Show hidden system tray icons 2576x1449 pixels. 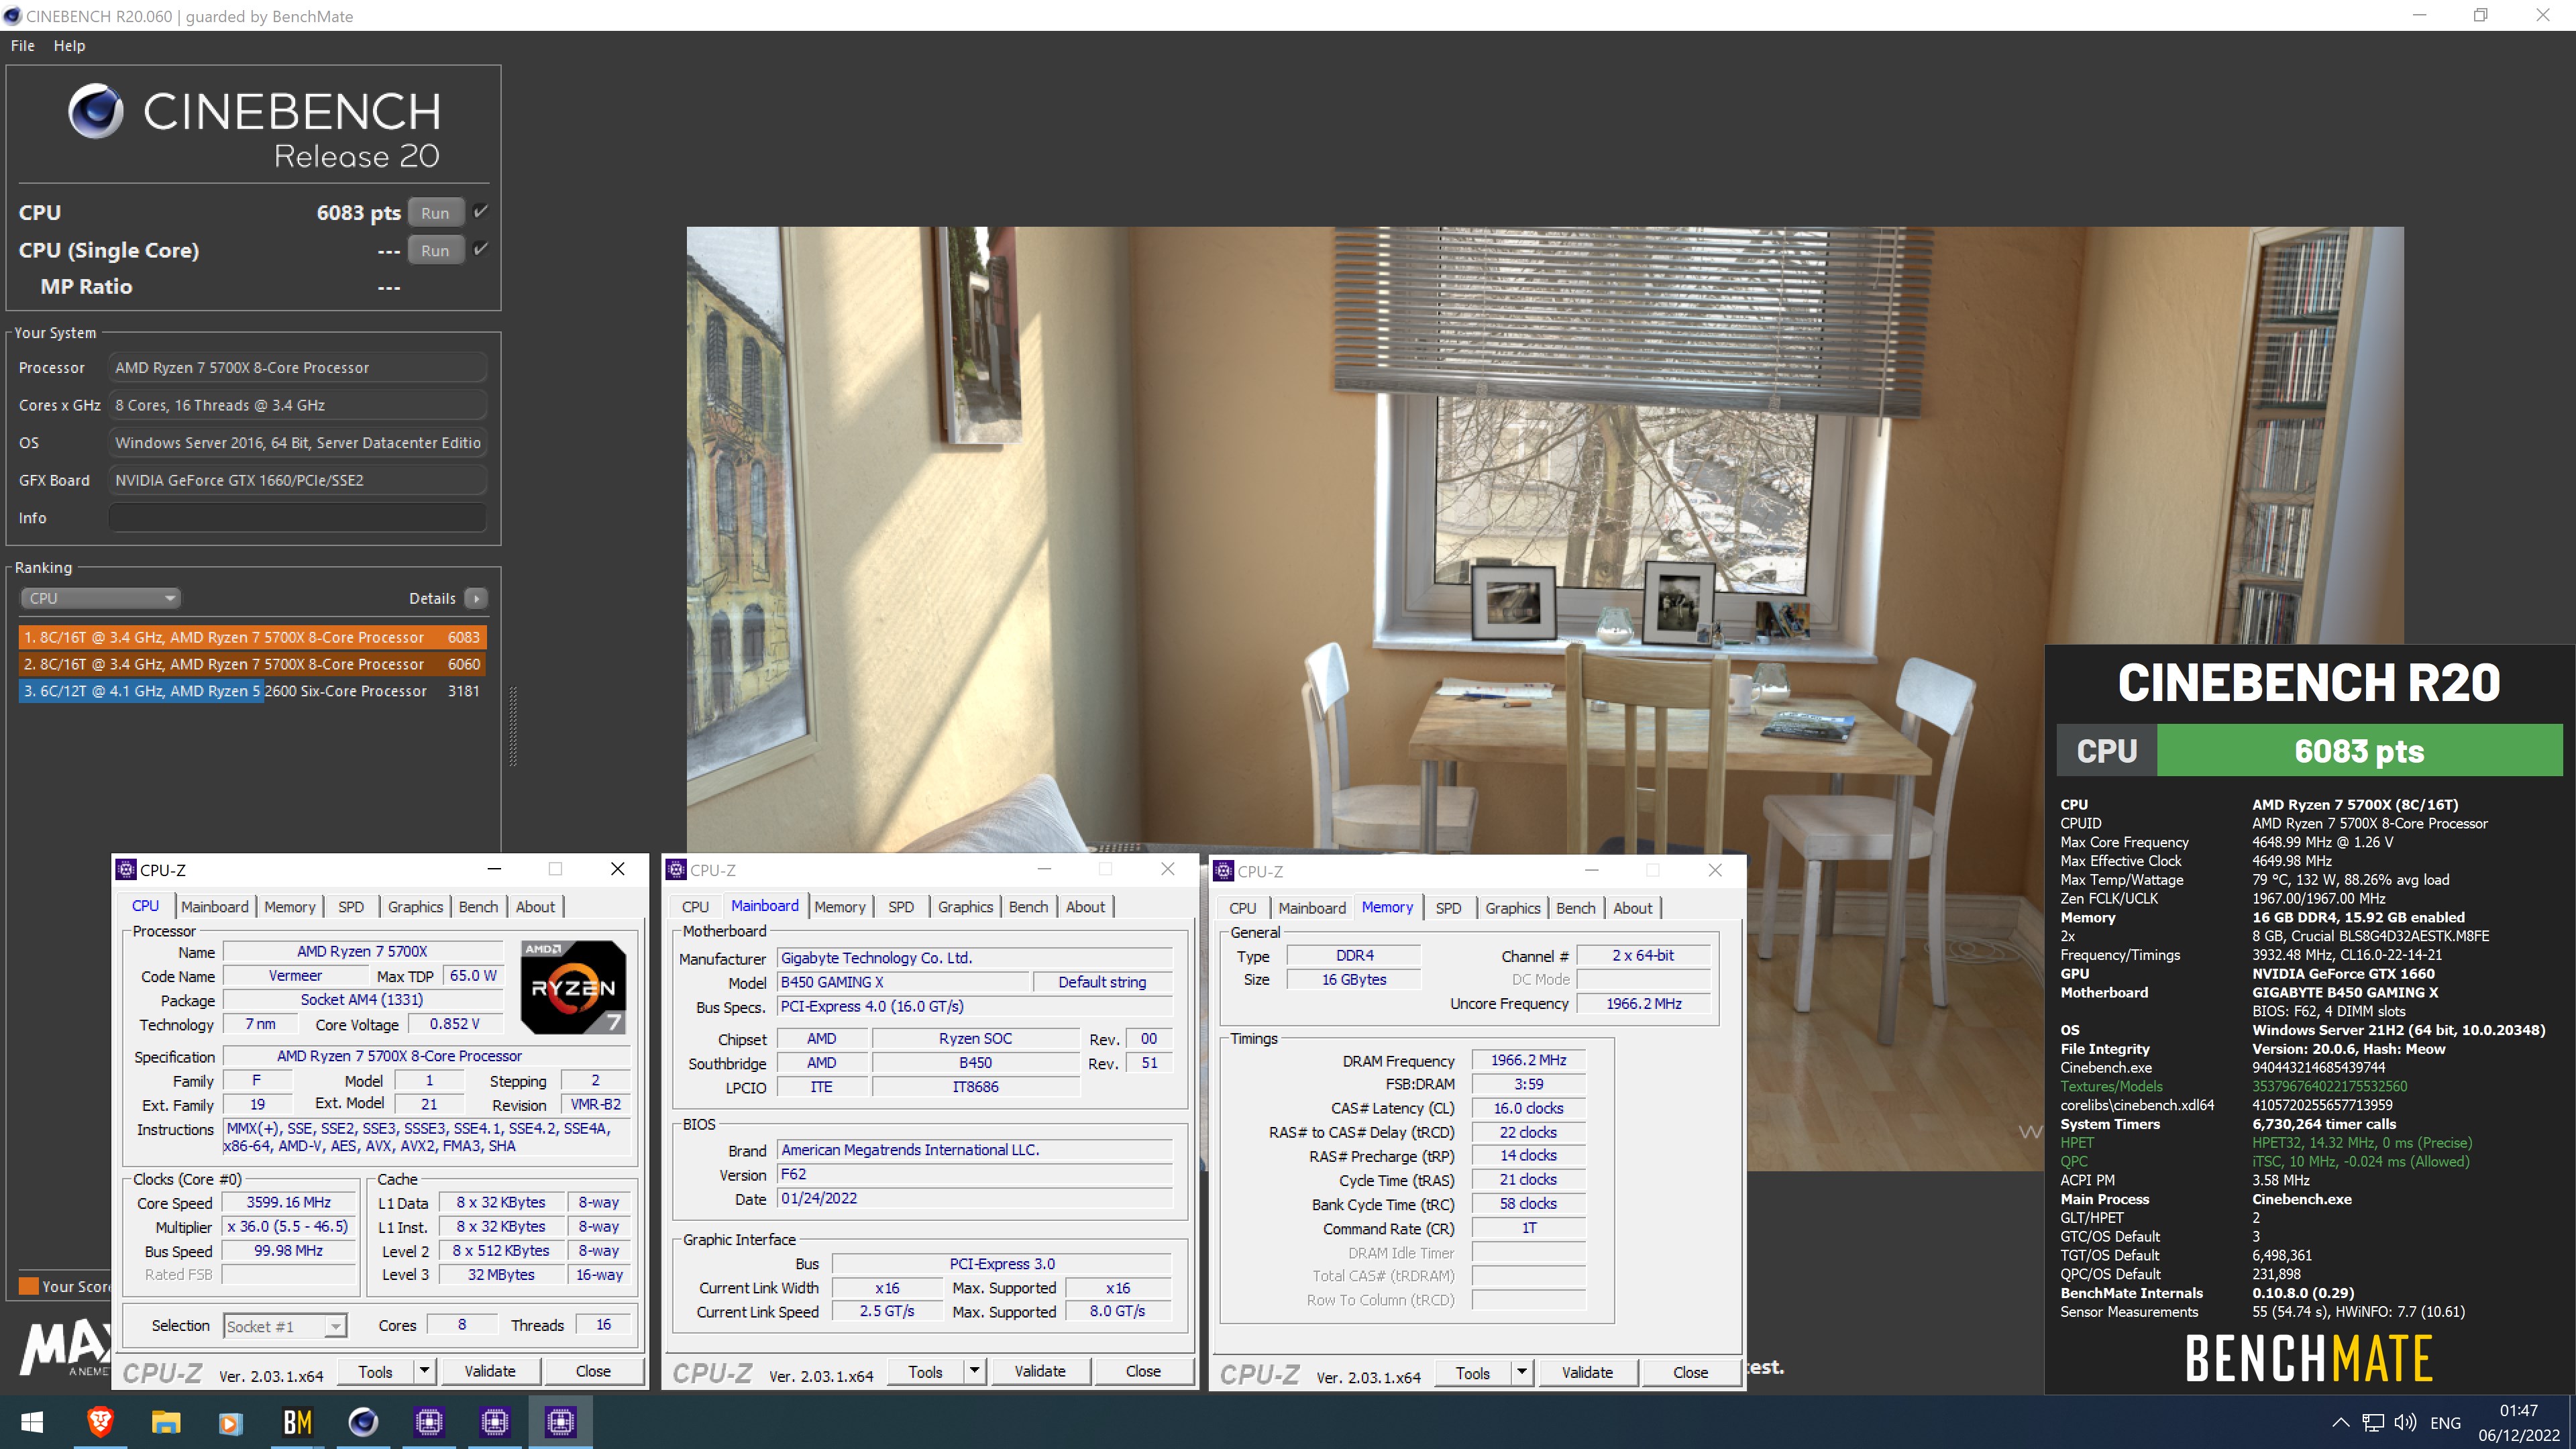[2341, 1422]
